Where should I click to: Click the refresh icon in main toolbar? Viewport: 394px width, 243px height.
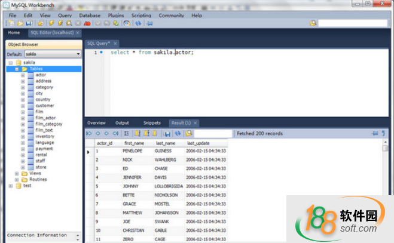(x=138, y=23)
